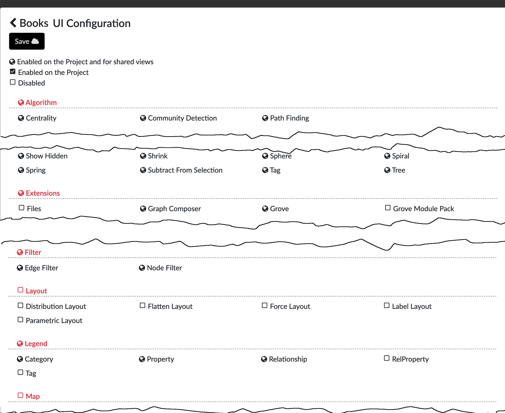Image resolution: width=505 pixels, height=413 pixels.
Task: Enable the Force Layout checkbox
Action: click(265, 306)
